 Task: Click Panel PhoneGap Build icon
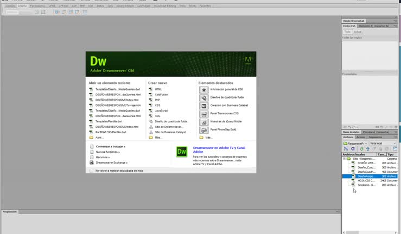click(x=204, y=130)
